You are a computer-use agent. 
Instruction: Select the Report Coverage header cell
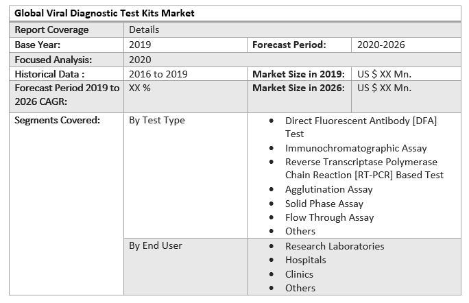point(52,29)
